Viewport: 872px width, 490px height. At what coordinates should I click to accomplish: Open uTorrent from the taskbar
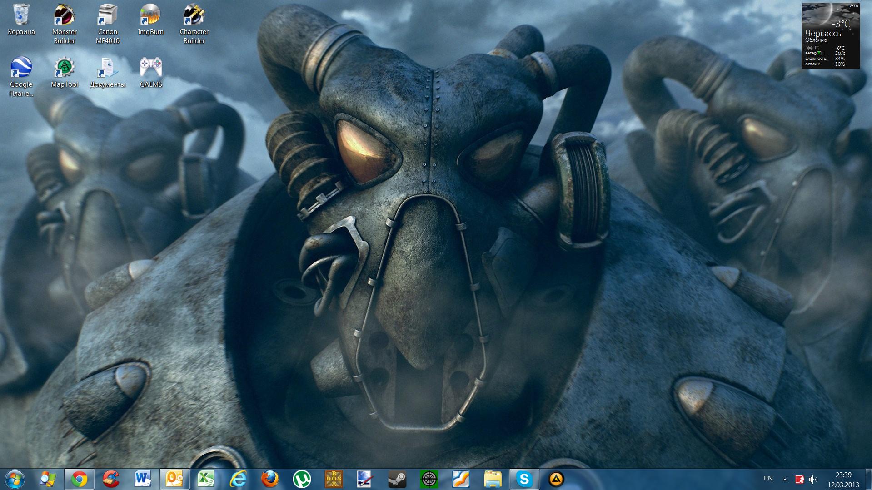tap(302, 479)
